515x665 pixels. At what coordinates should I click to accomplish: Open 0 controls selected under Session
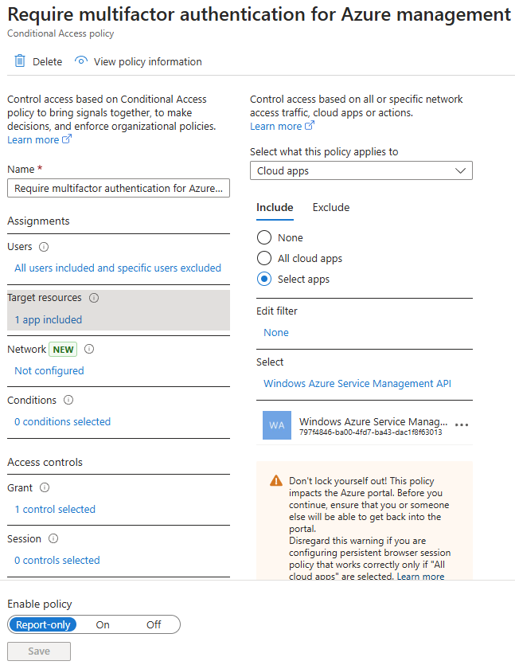pyautogui.click(x=57, y=560)
